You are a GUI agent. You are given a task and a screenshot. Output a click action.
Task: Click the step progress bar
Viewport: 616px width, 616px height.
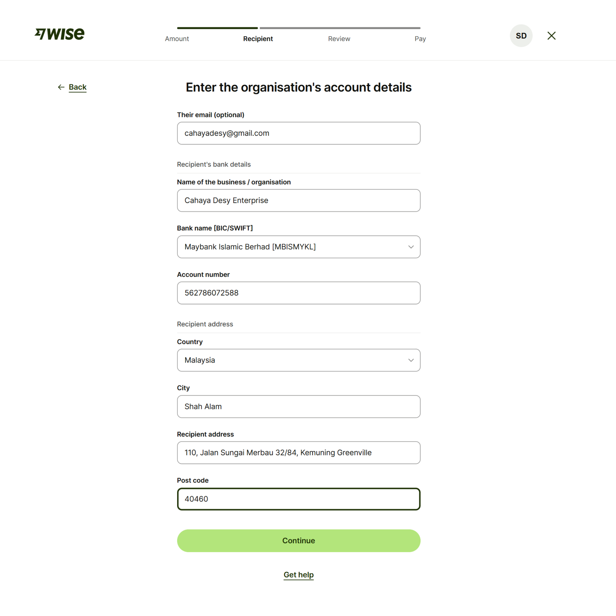point(298,28)
